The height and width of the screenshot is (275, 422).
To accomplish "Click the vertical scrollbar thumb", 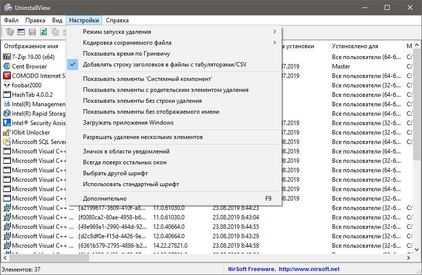I will 417,105.
